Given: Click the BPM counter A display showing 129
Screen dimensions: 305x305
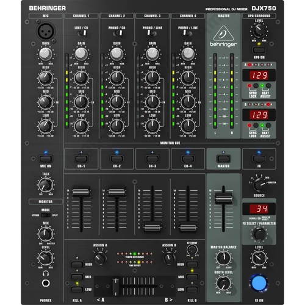Looking at the screenshot, I should 259,75.
